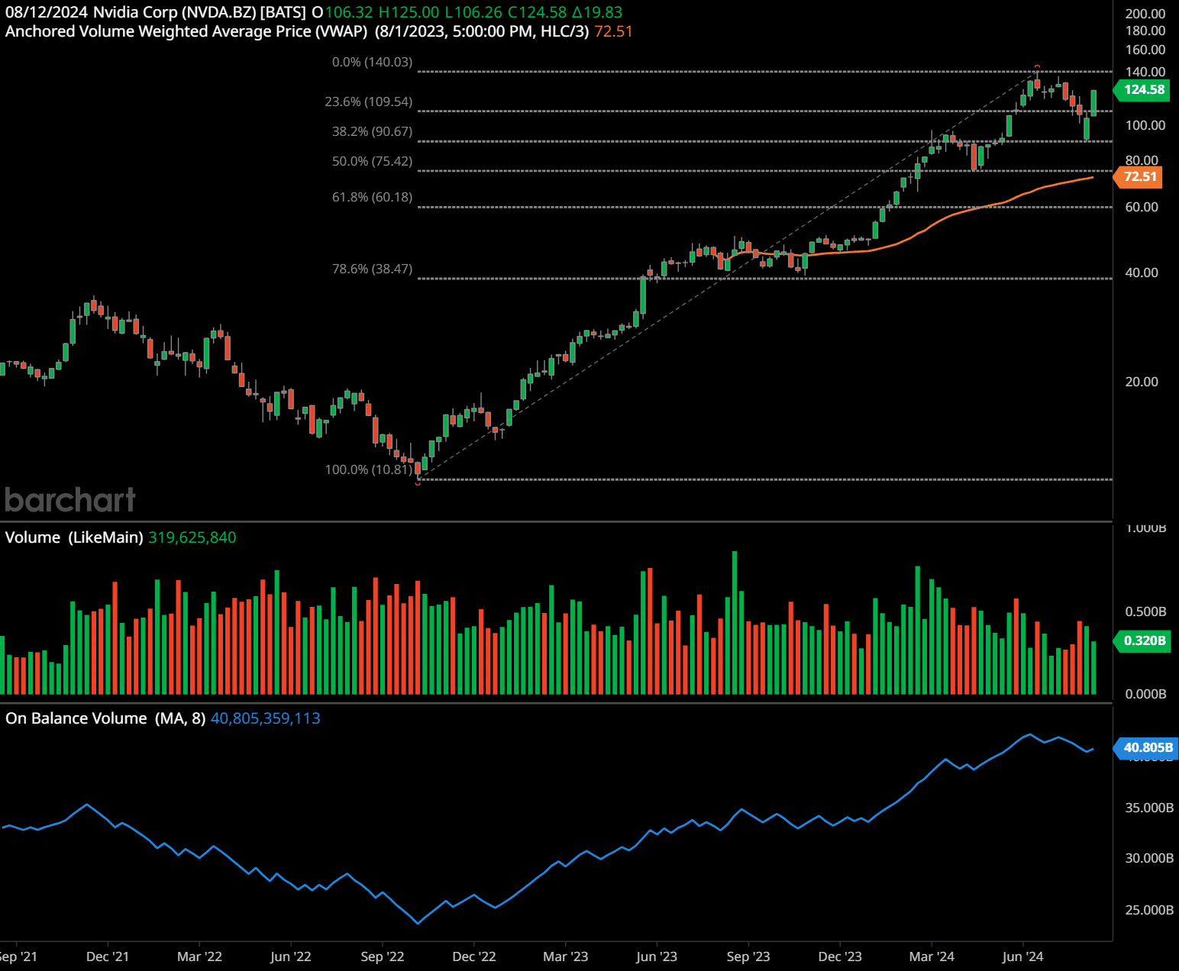Image resolution: width=1179 pixels, height=971 pixels.
Task: Click the 40.00 price axis label
Action: pos(1142,273)
